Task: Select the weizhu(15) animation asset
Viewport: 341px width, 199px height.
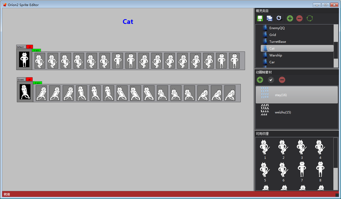Action: click(283, 112)
